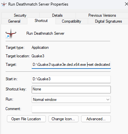Viewport: 128px width, 134px height.
Task: Click the empty Comment field
Action: coord(71,109)
